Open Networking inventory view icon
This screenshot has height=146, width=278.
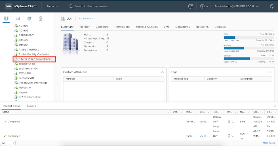coord(41,18)
